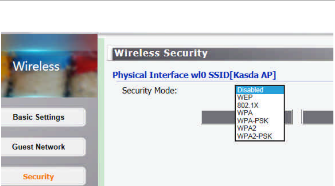Click the Security Mode label
Screen dimensions: 335x186
[149, 91]
